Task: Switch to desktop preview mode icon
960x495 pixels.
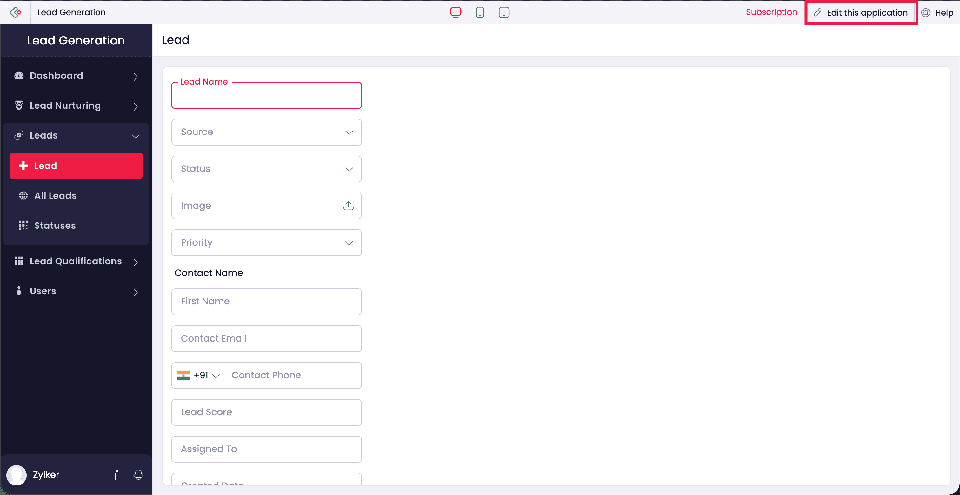Action: [x=456, y=12]
